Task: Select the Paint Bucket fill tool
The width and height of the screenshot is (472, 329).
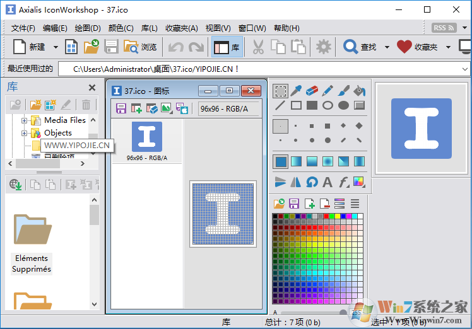Action: click(x=359, y=91)
